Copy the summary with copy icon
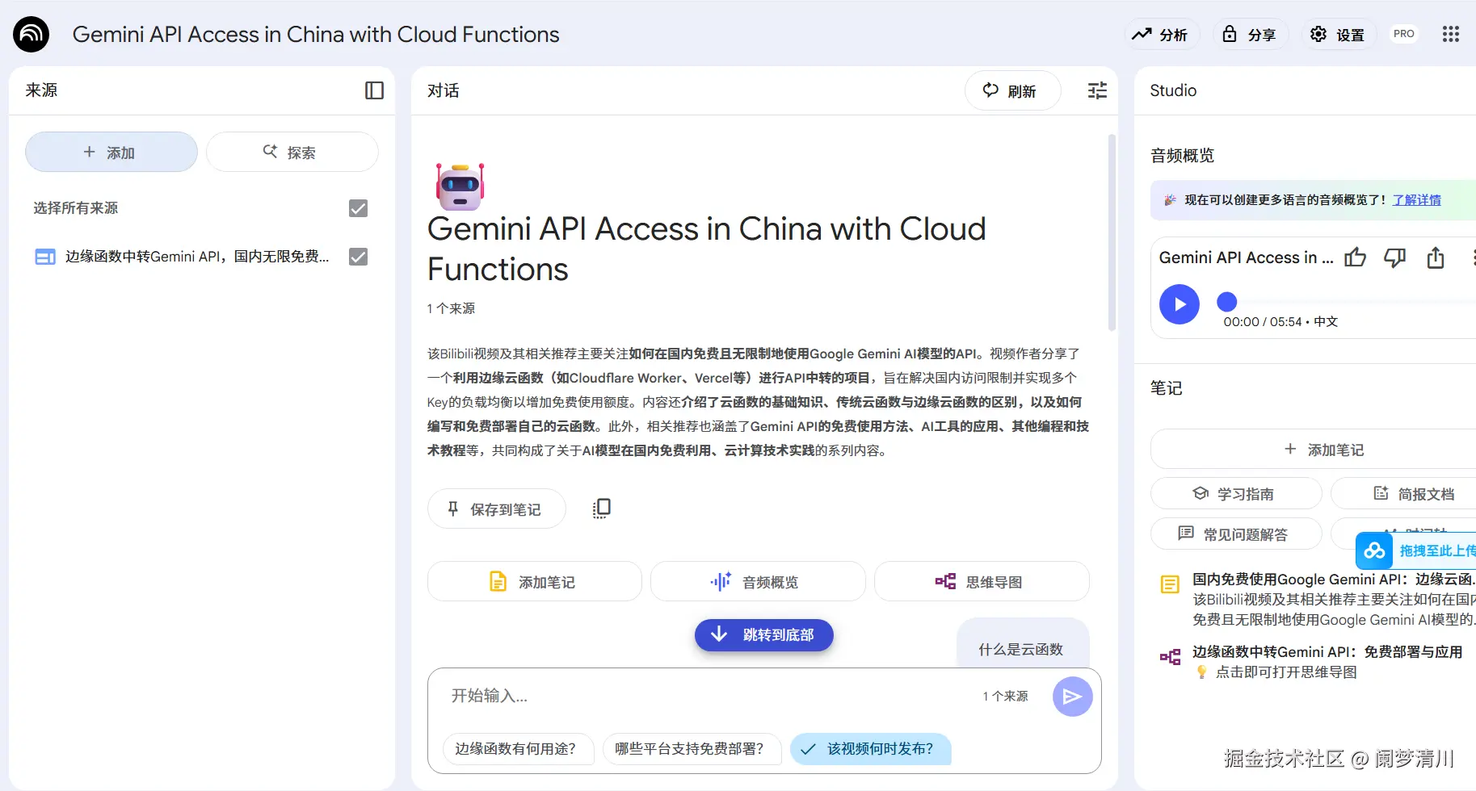The width and height of the screenshot is (1476, 791). coord(602,508)
